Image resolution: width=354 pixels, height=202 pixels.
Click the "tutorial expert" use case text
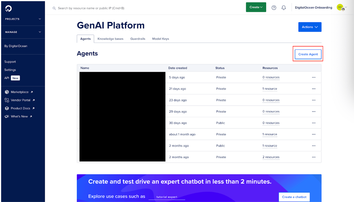(x=167, y=197)
